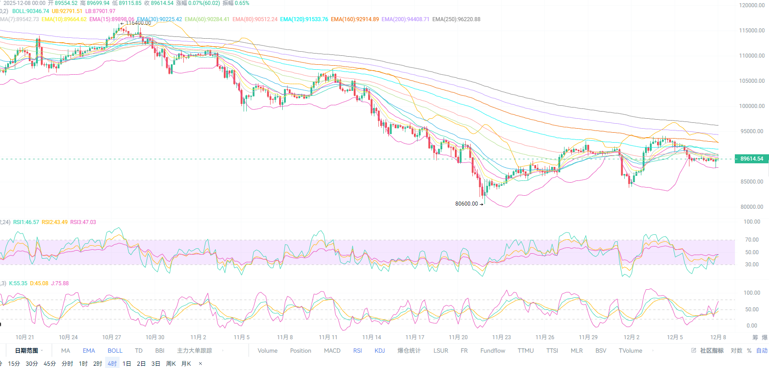This screenshot has height=368, width=769.
Task: Enable the MACD indicator
Action: tap(332, 350)
